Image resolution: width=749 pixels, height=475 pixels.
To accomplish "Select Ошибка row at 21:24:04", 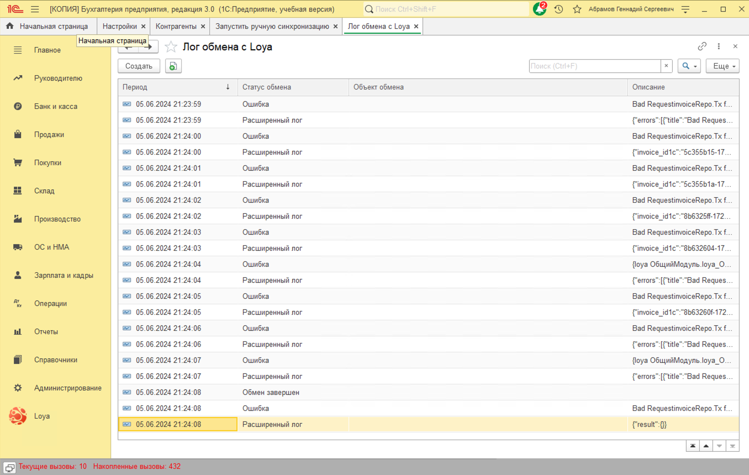I will click(429, 265).
